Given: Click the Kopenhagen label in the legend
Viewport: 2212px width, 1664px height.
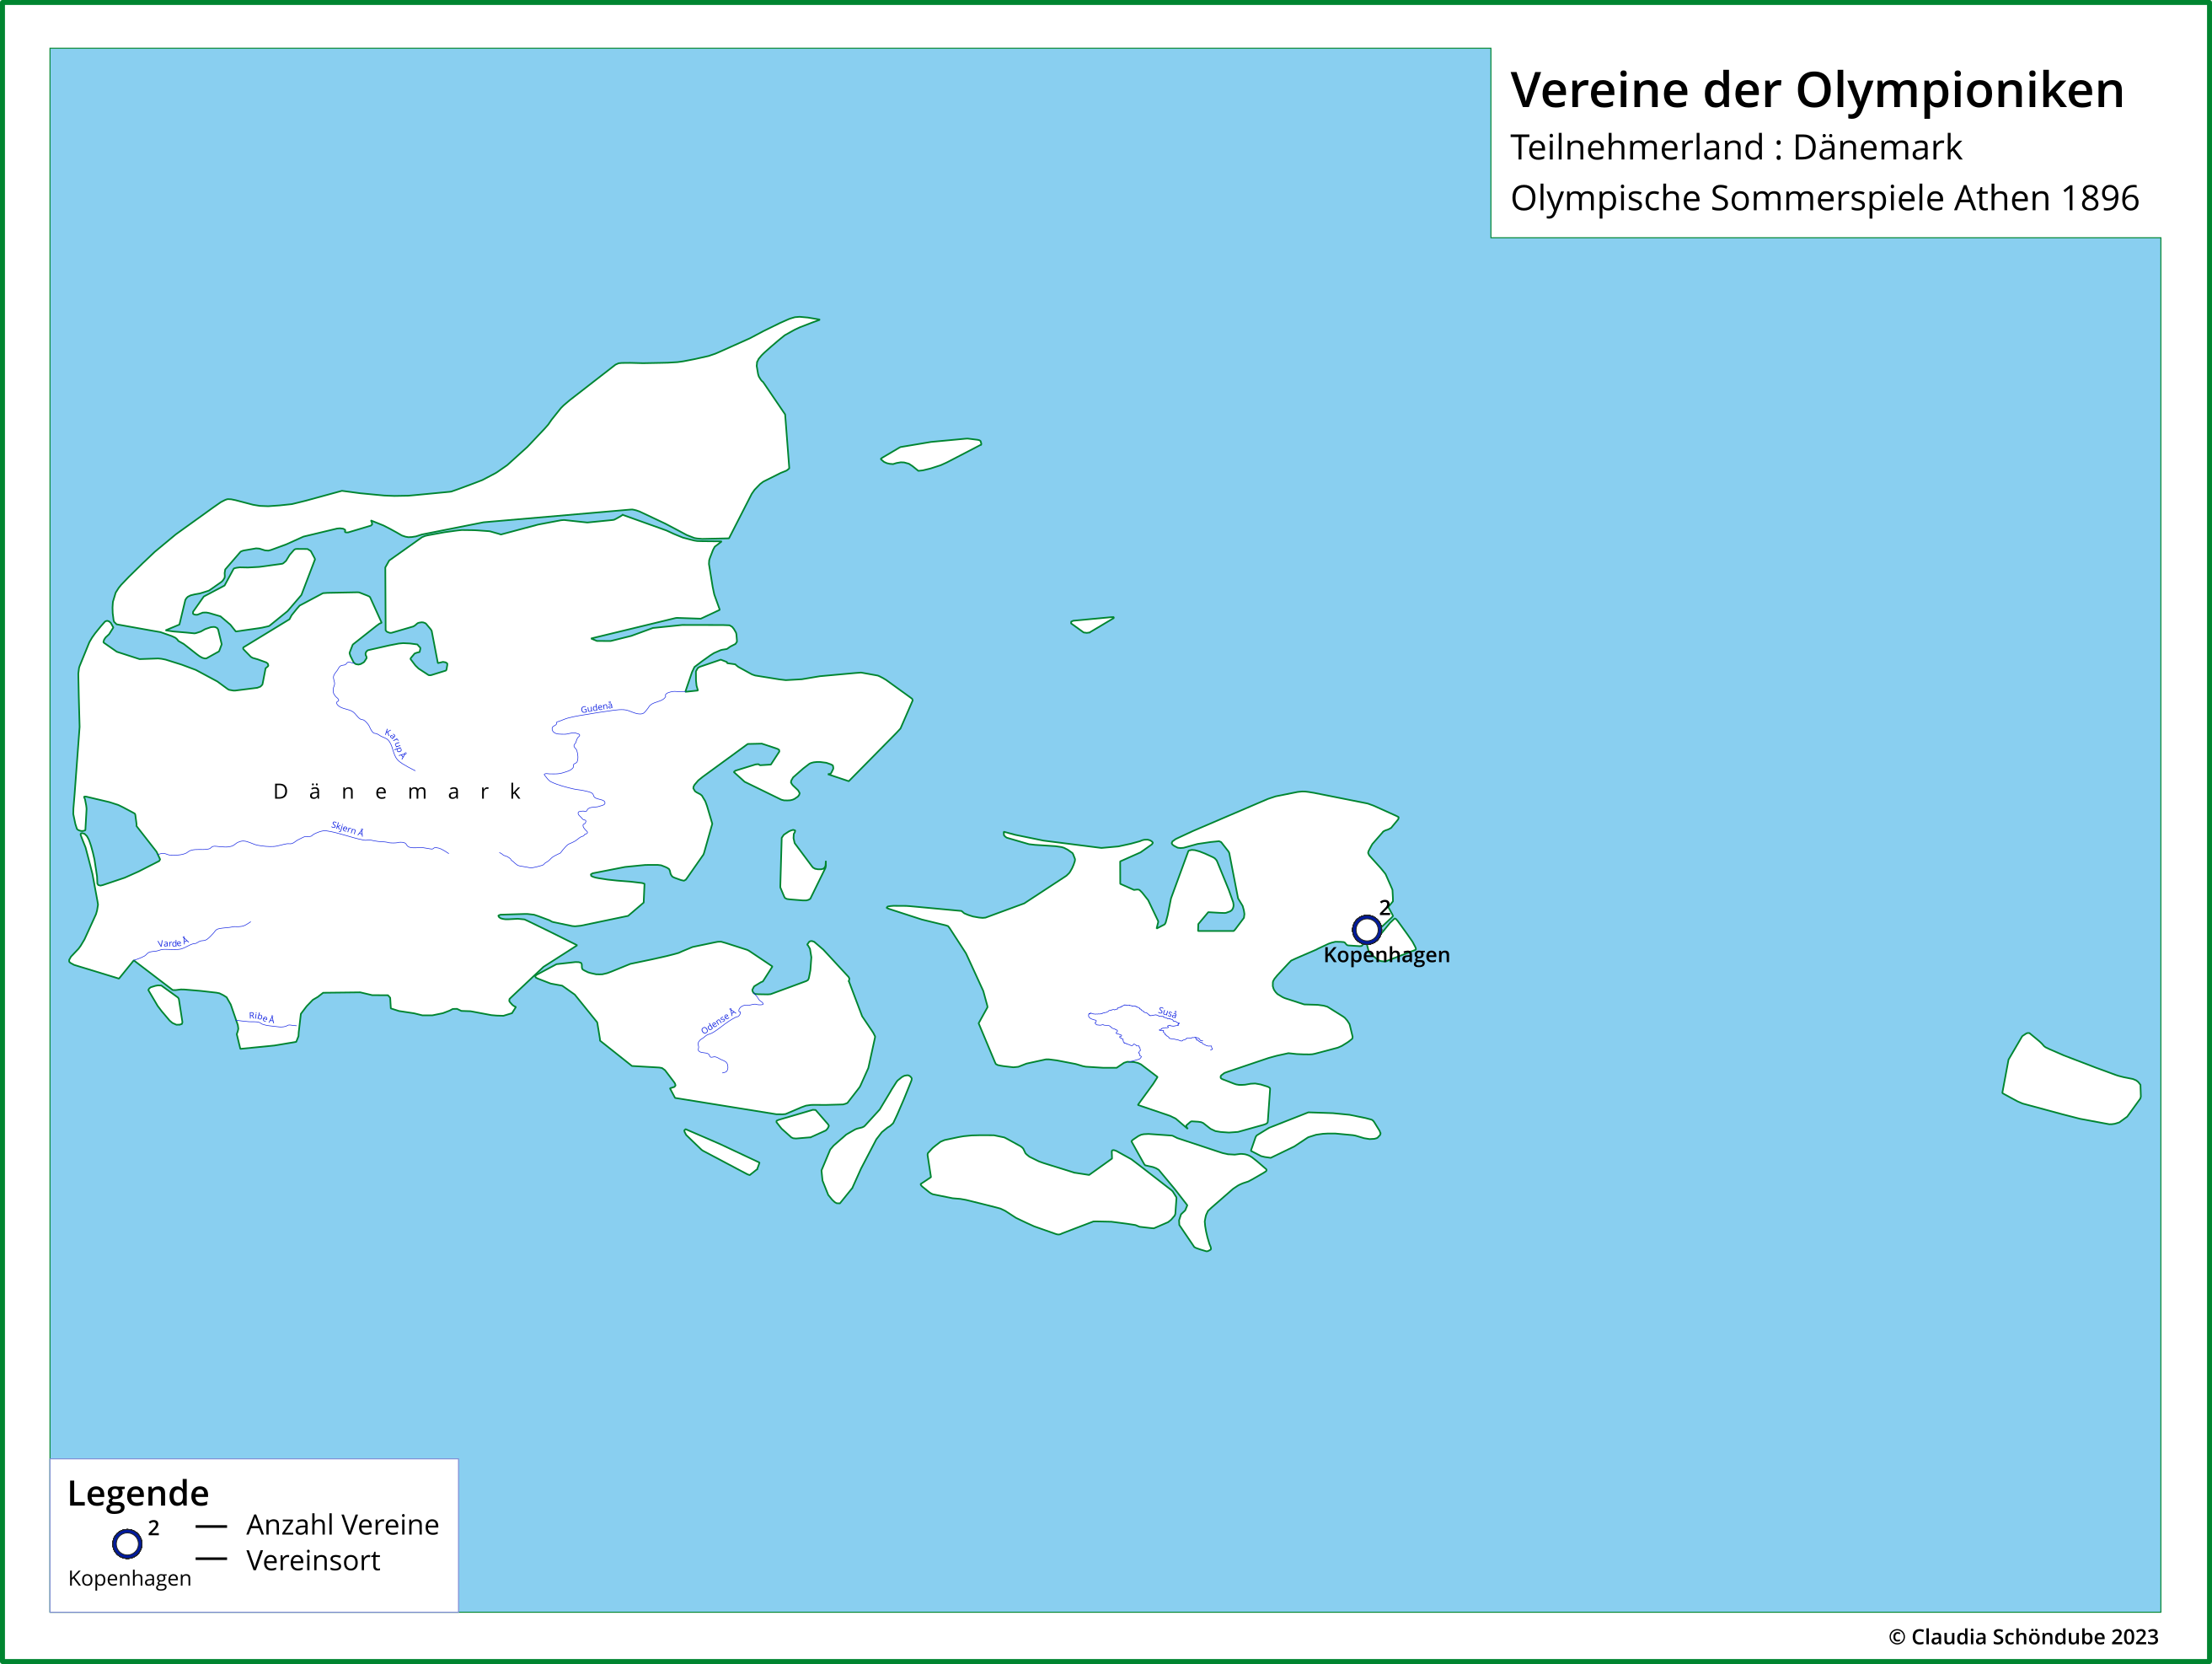Looking at the screenshot, I should pyautogui.click(x=130, y=1578).
